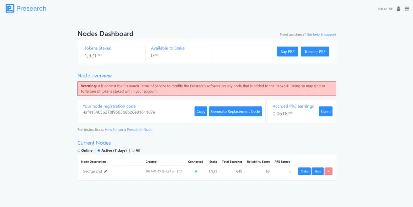Click the creation date 2021-01-19

pos(164,171)
